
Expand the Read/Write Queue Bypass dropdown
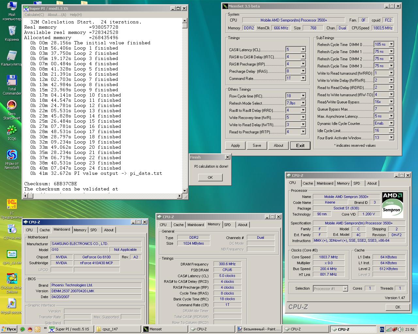(391, 102)
